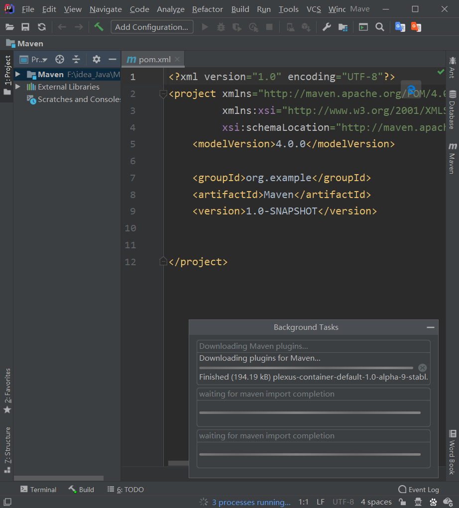Click the Back navigation arrow
459x508 pixels.
[62, 27]
